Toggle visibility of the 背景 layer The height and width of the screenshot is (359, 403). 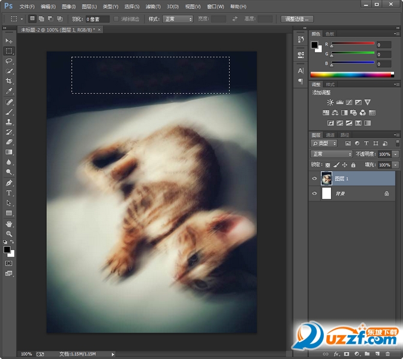pos(314,194)
